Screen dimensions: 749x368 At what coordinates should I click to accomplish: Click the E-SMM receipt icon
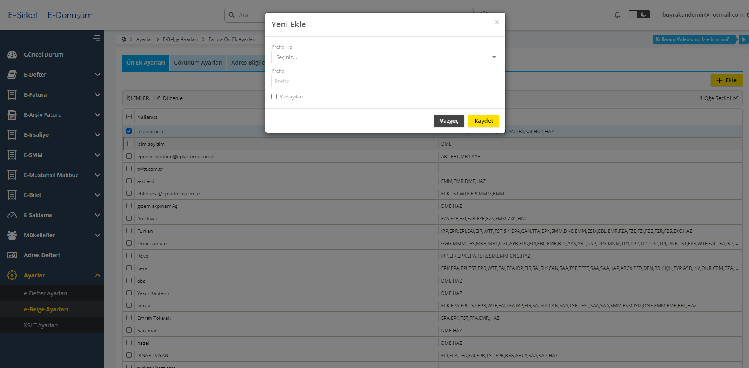click(x=12, y=155)
